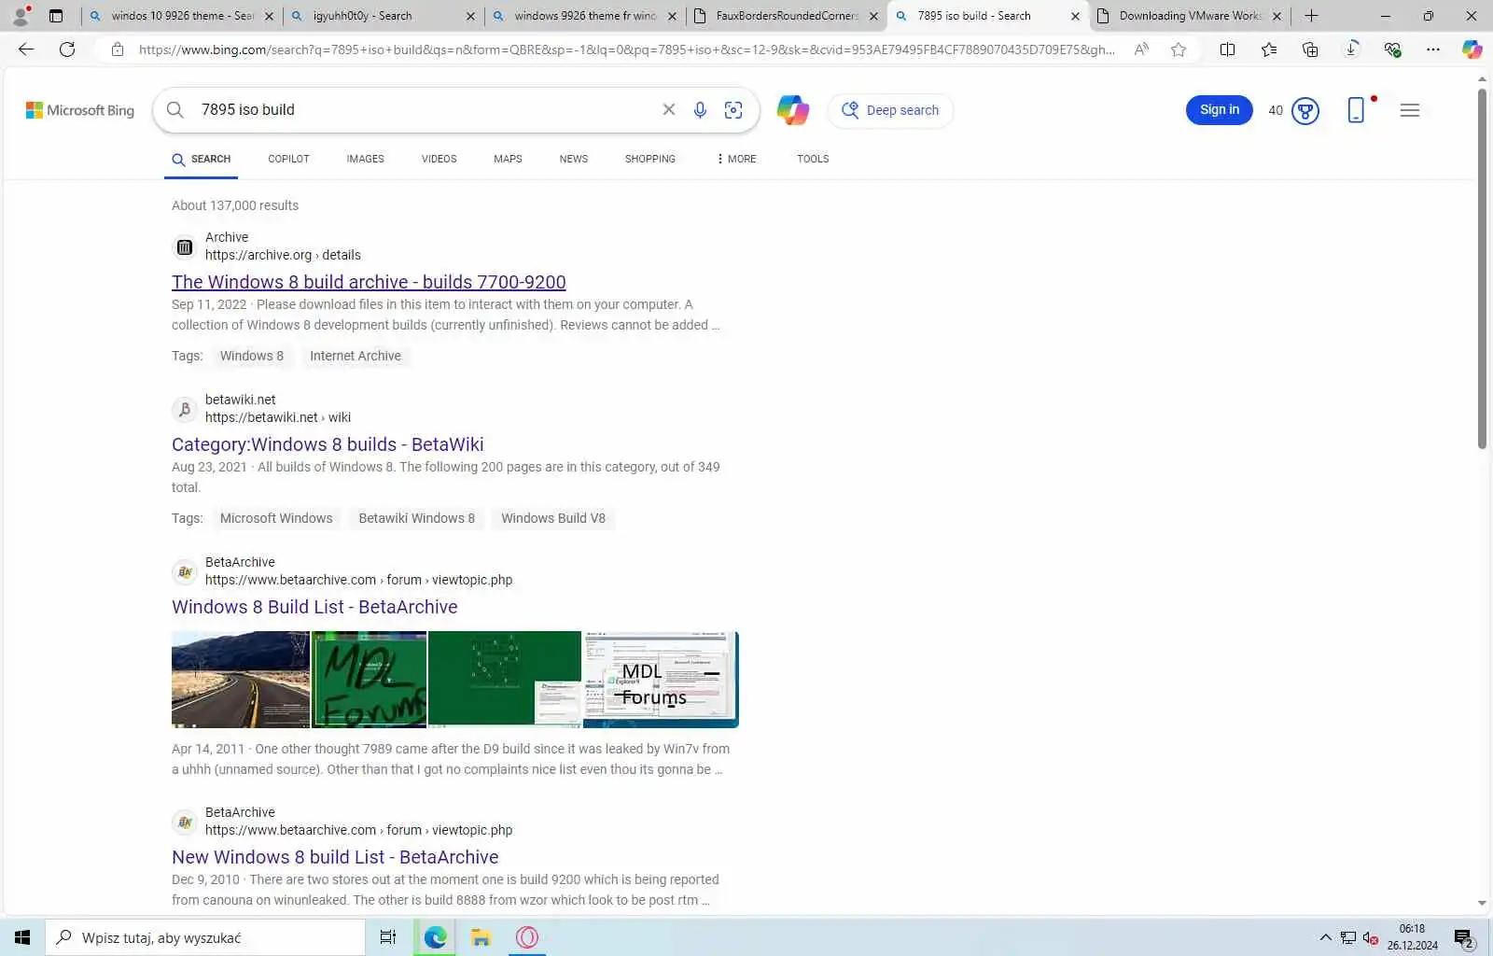The width and height of the screenshot is (1493, 956).
Task: Show hidden system tray icons
Action: [x=1325, y=937]
